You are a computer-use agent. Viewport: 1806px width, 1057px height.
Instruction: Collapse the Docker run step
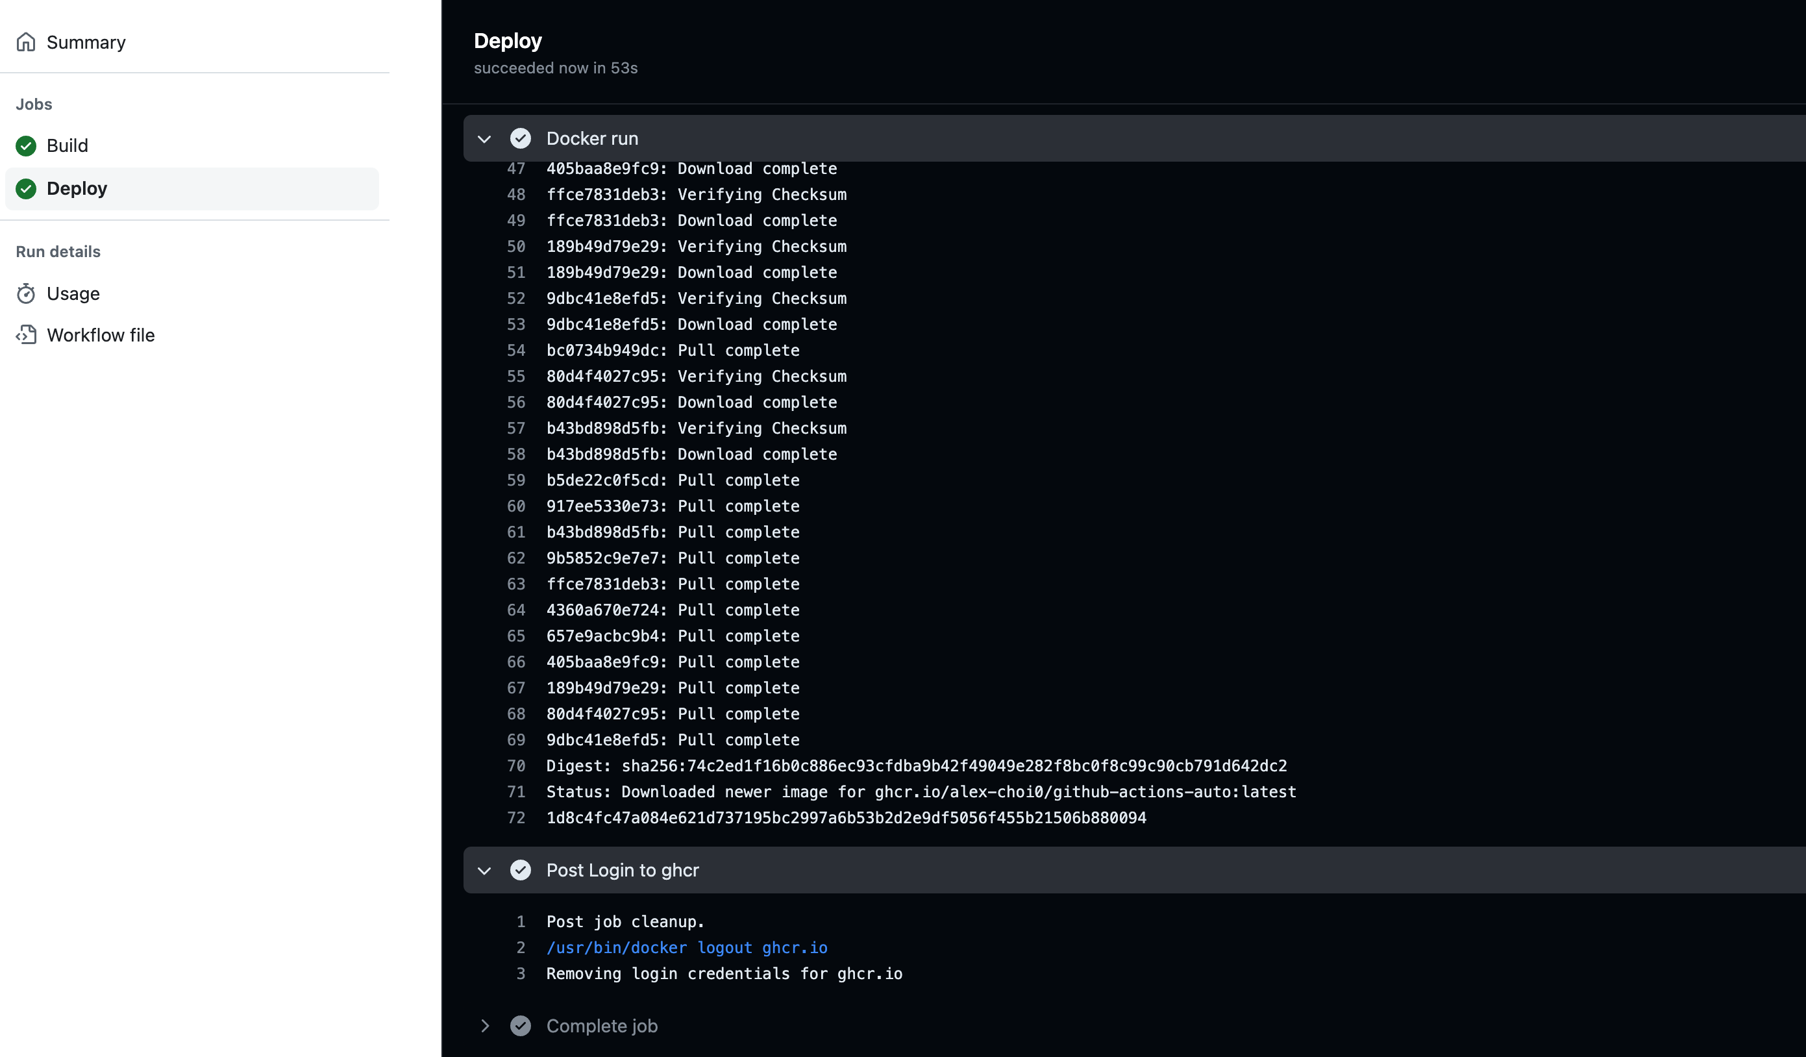[484, 138]
